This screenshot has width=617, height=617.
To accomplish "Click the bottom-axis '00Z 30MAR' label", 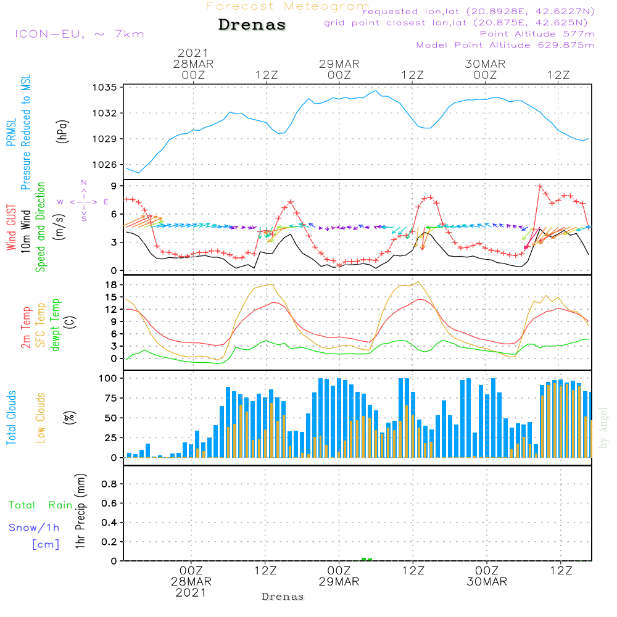I will (487, 576).
